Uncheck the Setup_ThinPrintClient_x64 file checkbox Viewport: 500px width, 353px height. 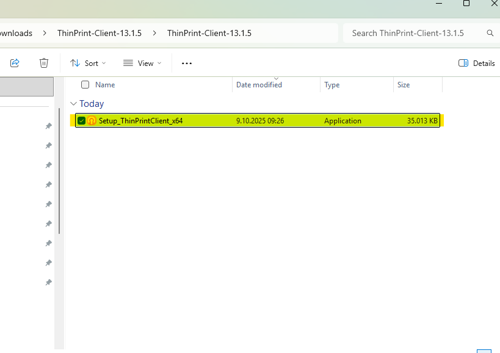[81, 121]
